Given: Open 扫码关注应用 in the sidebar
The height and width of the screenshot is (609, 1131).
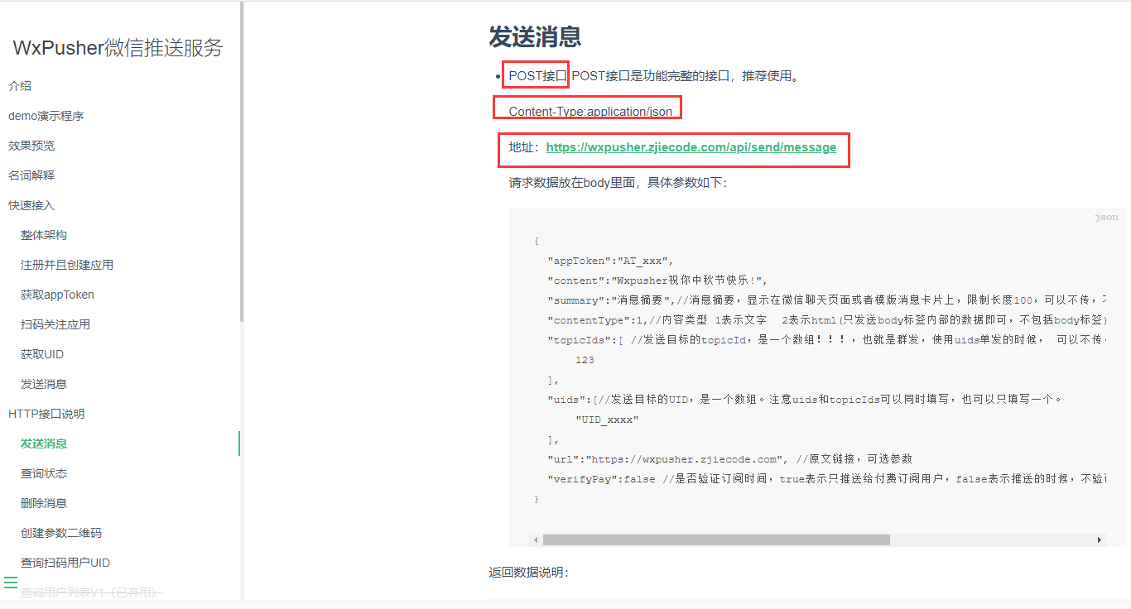Looking at the screenshot, I should coord(55,324).
